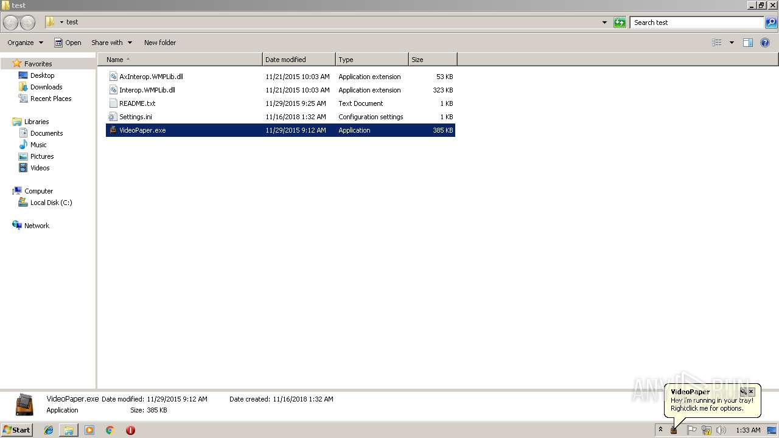This screenshot has width=779, height=438.
Task: Click the Back navigation arrow
Action: click(x=10, y=23)
